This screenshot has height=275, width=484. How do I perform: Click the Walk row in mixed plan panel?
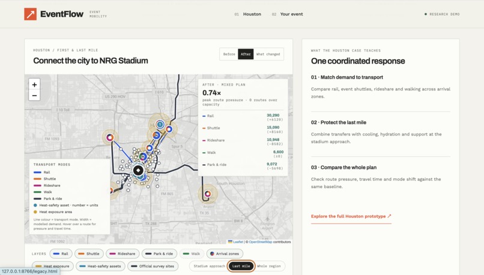(x=243, y=154)
